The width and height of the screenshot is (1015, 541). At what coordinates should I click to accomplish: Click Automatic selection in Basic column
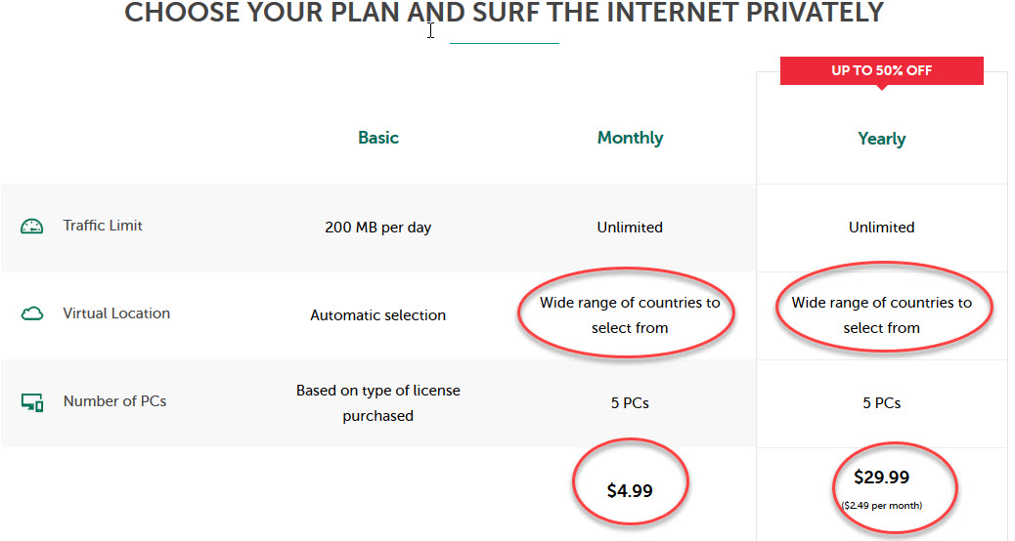click(x=378, y=315)
